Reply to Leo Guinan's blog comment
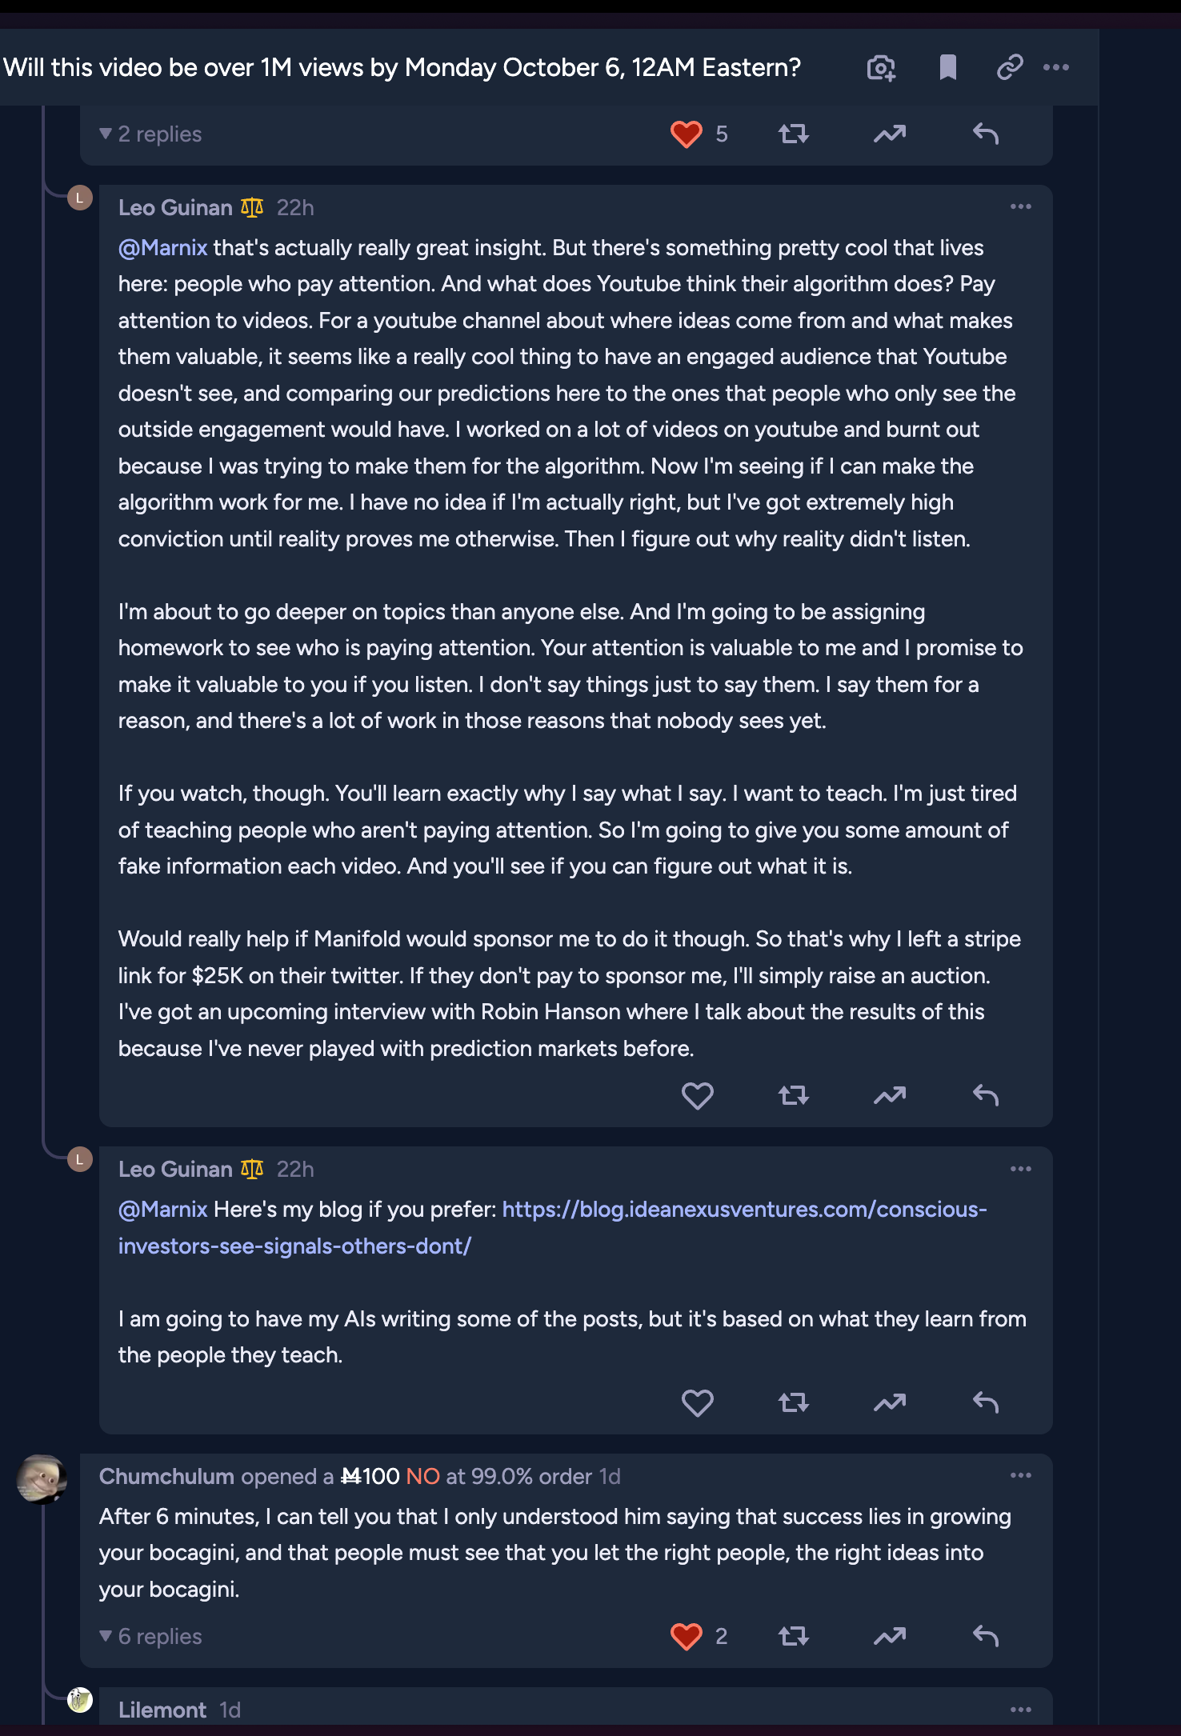This screenshot has width=1181, height=1736. [x=986, y=1402]
